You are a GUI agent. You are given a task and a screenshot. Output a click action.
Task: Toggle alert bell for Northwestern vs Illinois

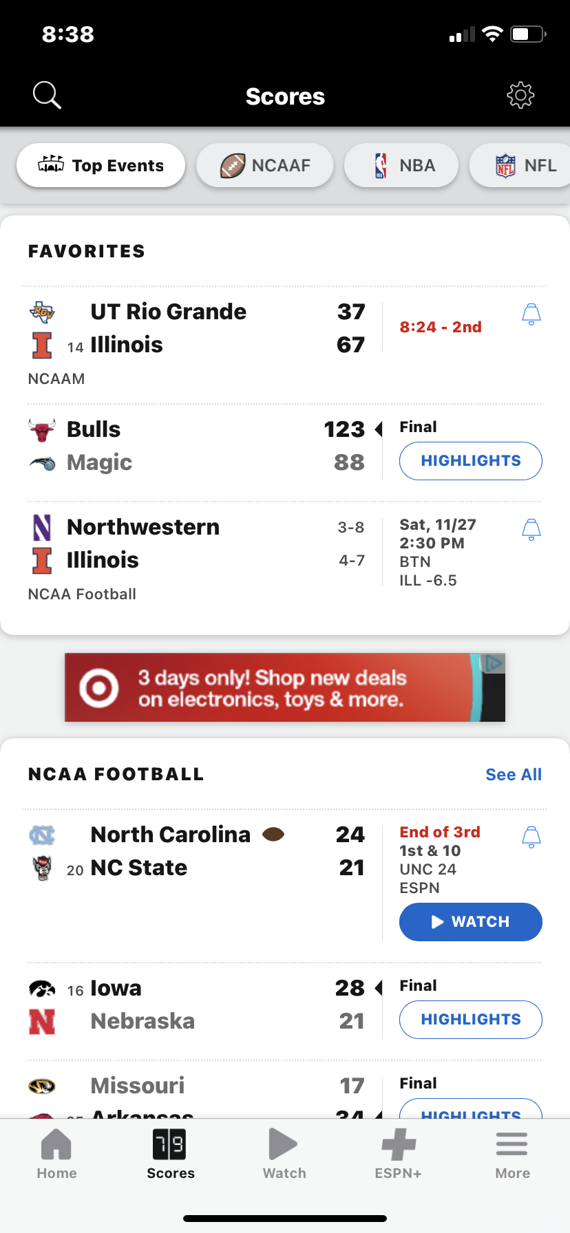coord(531,530)
